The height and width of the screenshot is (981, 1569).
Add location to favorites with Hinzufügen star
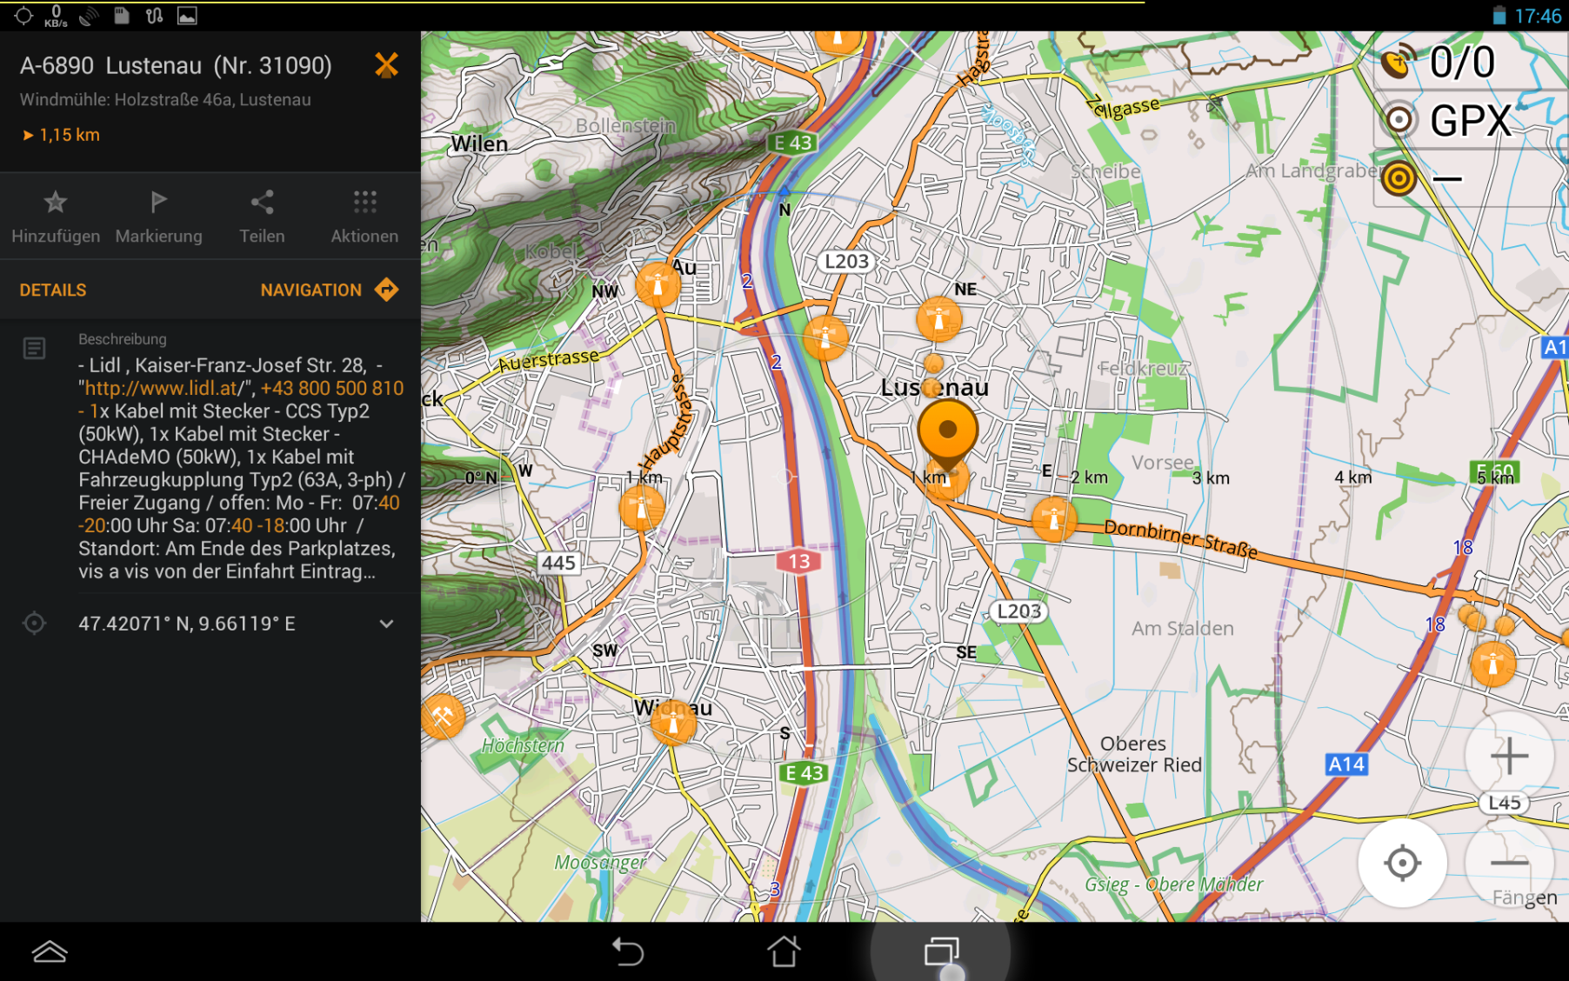coord(56,217)
